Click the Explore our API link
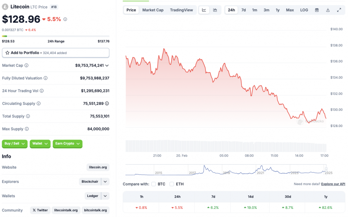This screenshot has width=348, height=217. click(333, 184)
